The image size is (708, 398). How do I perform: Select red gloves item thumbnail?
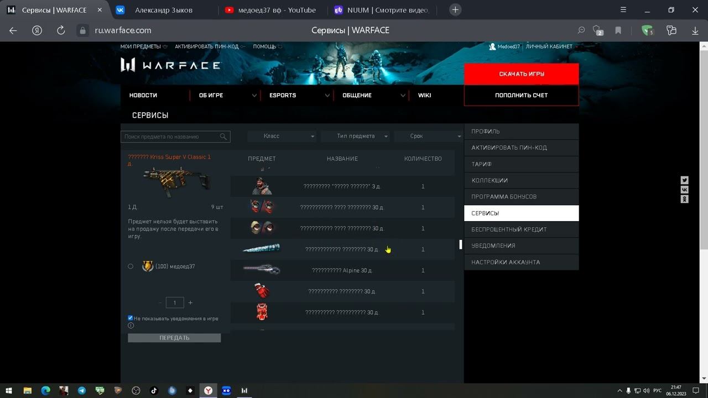262,291
